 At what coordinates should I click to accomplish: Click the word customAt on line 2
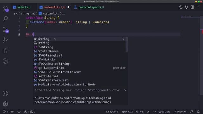(x=37, y=22)
